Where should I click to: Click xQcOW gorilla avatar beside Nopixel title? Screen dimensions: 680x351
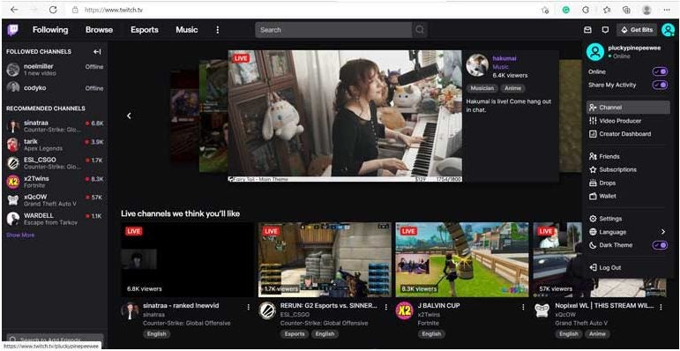pos(542,310)
